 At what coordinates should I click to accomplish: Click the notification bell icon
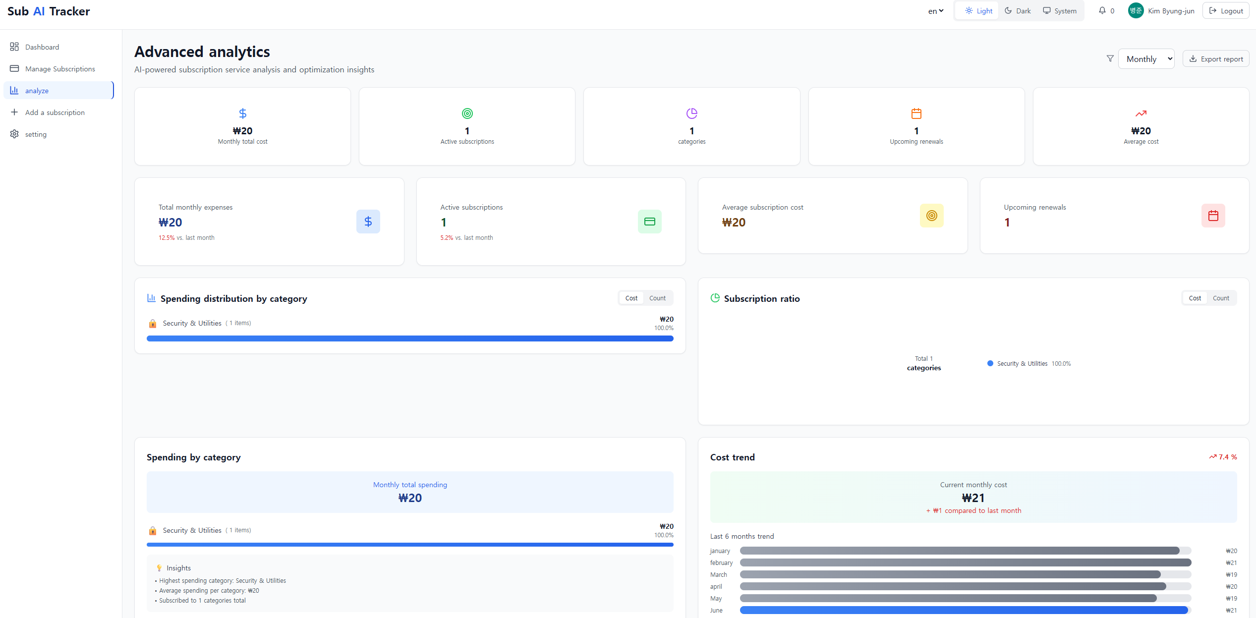coord(1102,10)
